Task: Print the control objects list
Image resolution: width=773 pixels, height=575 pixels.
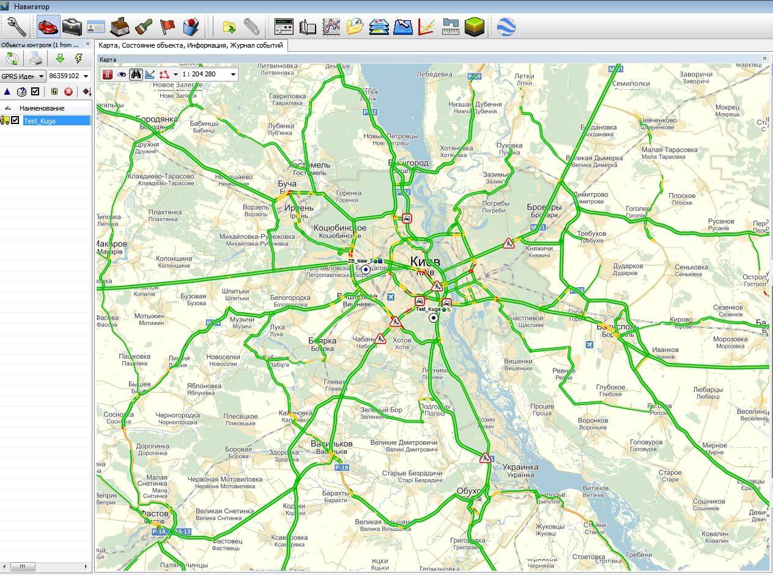Action: 36,59
